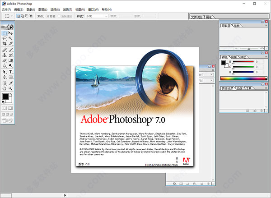Image resolution: width=271 pixels, height=198 pixels.
Task: Open the 窗口(W) menu
Action: click(x=93, y=9)
